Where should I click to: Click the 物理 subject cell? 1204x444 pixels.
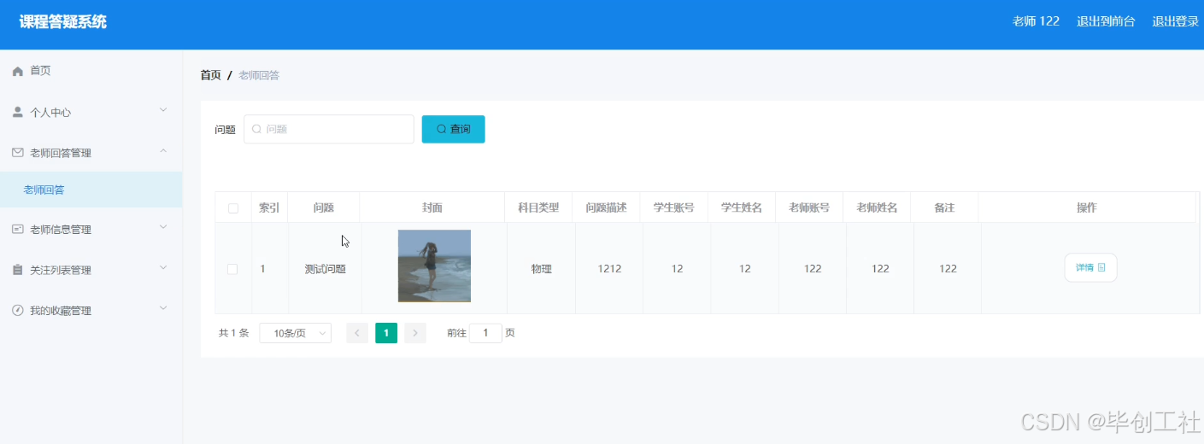pyautogui.click(x=541, y=269)
